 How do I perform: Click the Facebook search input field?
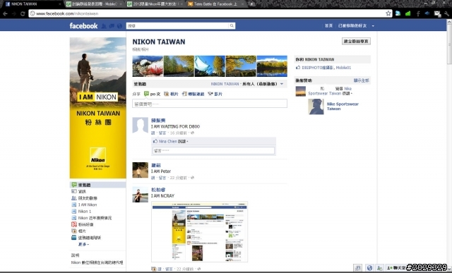(177, 25)
